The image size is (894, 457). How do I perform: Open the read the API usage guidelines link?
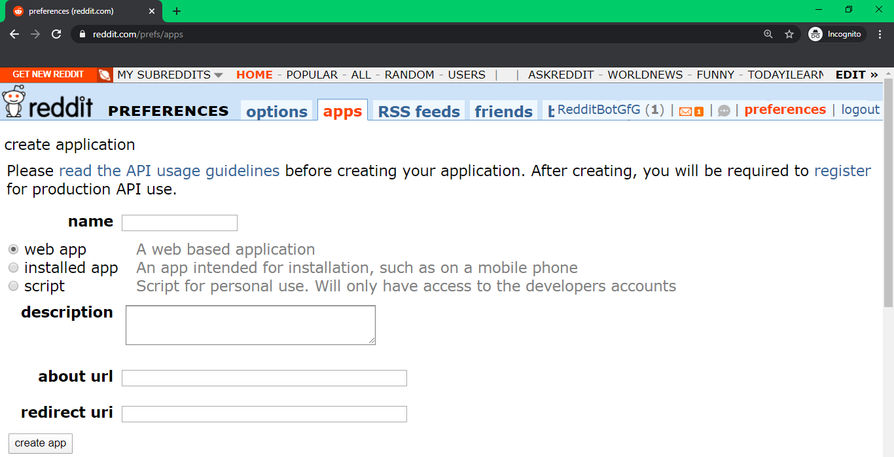169,171
